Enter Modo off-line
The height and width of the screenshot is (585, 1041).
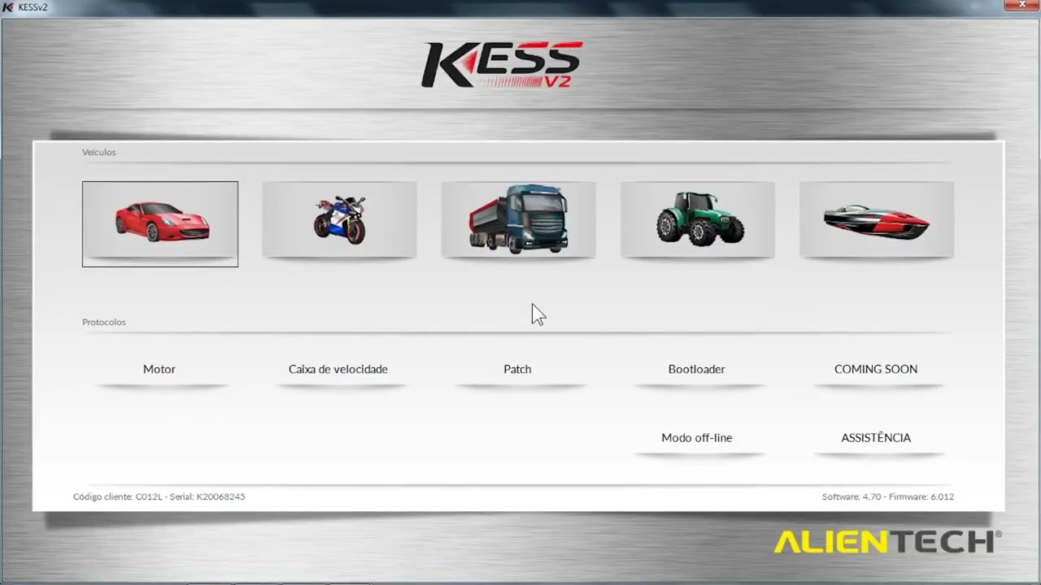(x=697, y=438)
